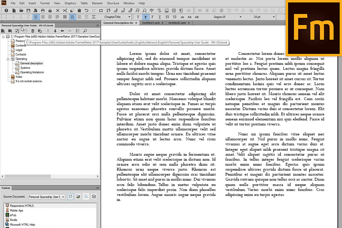The width and height of the screenshot is (342, 228).
Task: Create a new document with New icon
Action: pos(14,10)
